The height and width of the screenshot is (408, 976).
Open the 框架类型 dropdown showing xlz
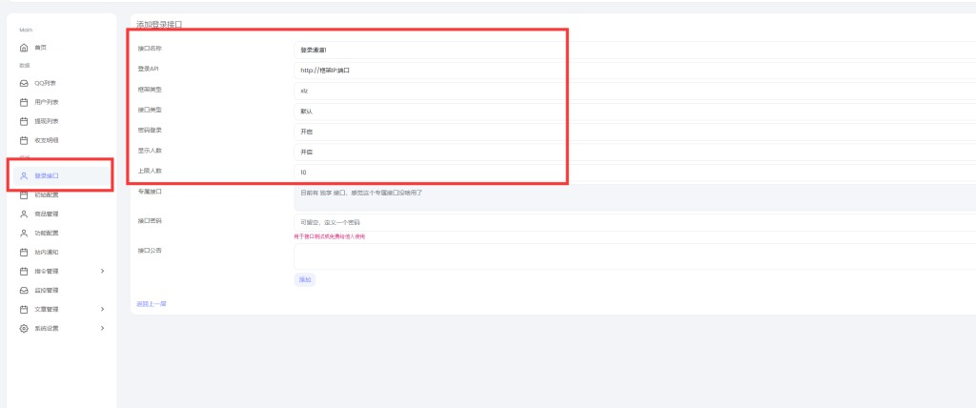point(635,91)
